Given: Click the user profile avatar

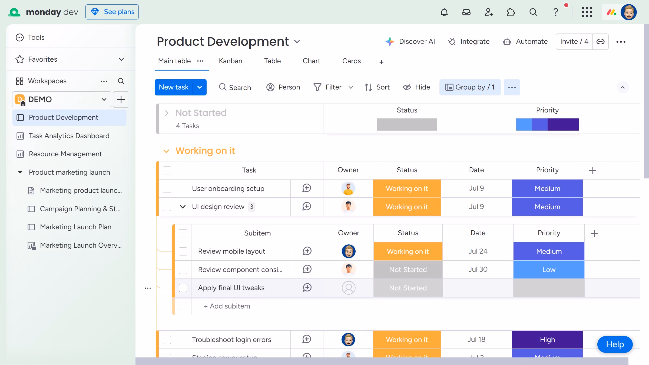Looking at the screenshot, I should [x=628, y=12].
